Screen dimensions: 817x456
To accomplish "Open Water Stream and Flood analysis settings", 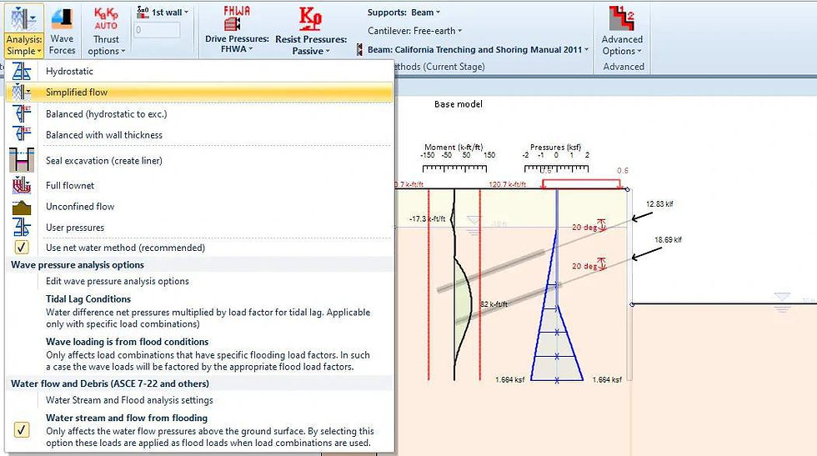I will (129, 399).
